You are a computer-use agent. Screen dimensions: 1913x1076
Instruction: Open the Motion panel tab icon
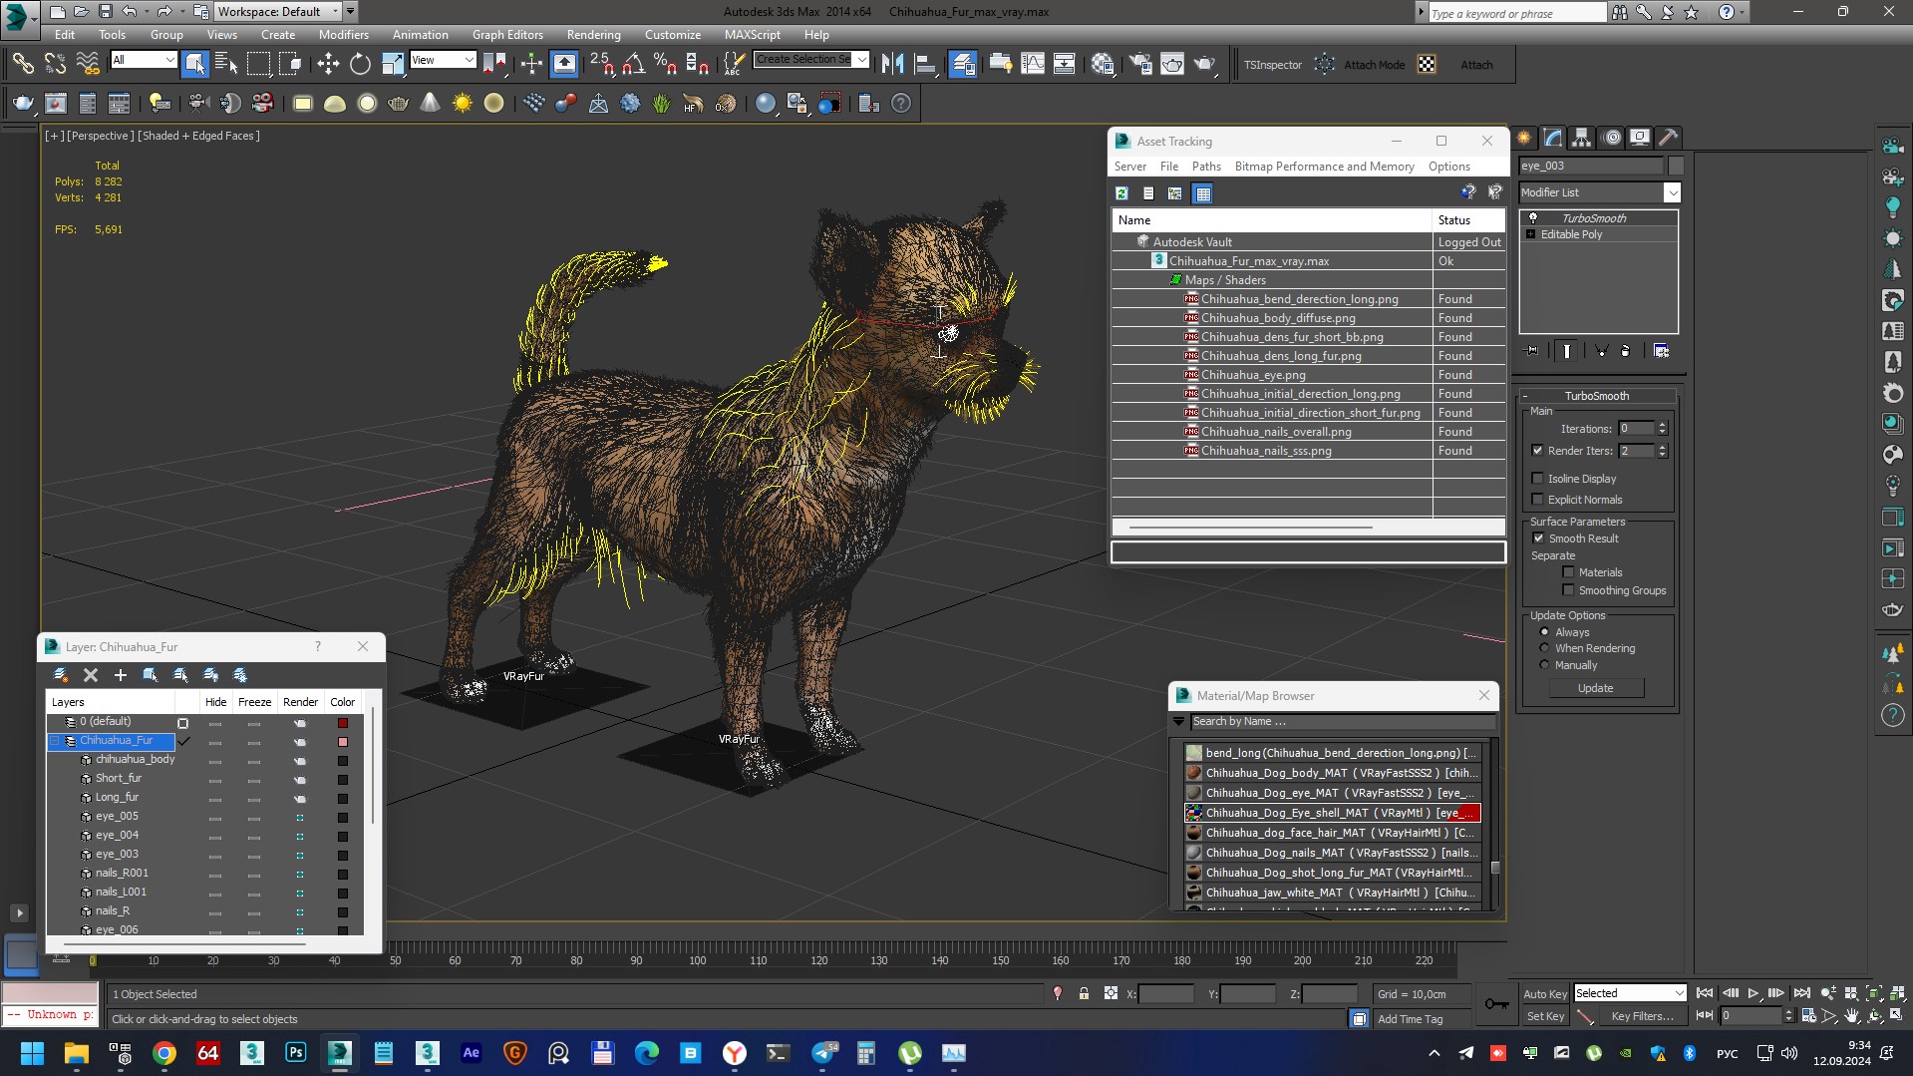(1611, 138)
